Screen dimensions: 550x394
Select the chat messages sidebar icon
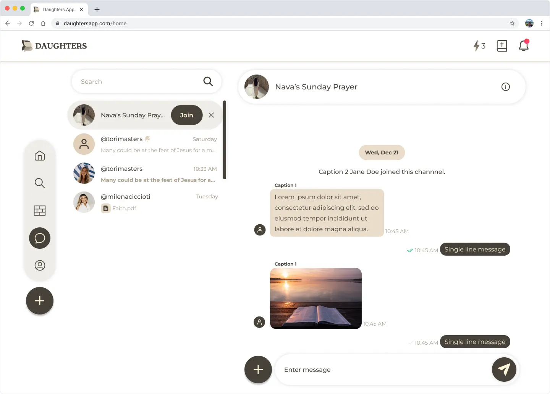pos(40,238)
